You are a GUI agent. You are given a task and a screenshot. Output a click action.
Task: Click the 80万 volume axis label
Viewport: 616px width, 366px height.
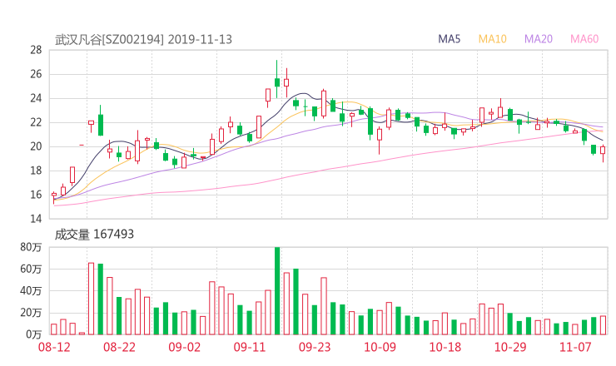coord(31,247)
